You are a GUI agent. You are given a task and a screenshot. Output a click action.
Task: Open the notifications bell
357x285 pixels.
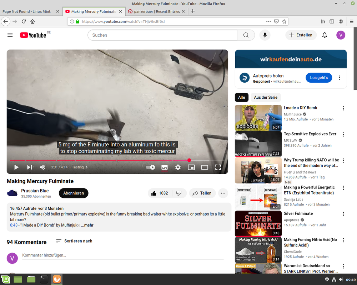pos(325,35)
